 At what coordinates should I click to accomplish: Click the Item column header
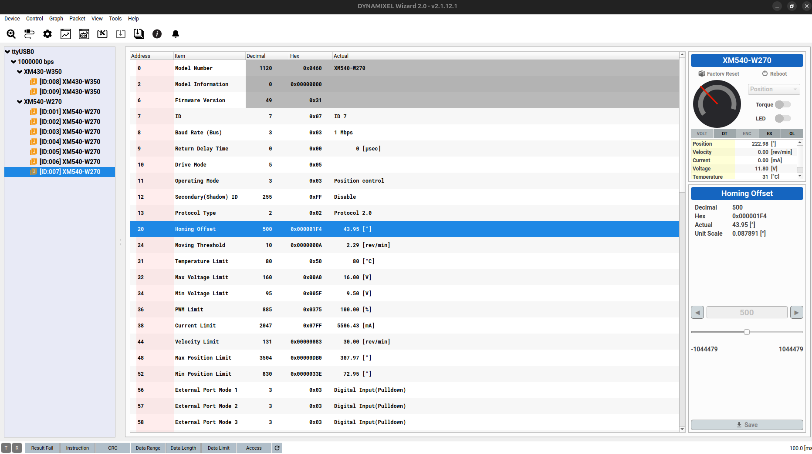pyautogui.click(x=209, y=56)
